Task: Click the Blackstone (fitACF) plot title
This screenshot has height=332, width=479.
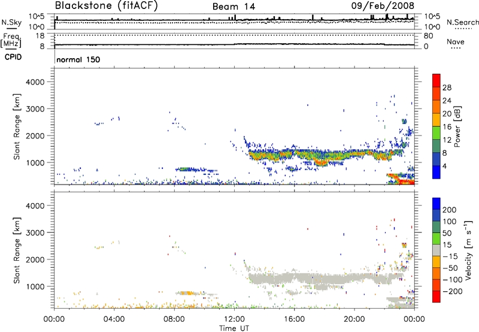Action: tap(106, 5)
